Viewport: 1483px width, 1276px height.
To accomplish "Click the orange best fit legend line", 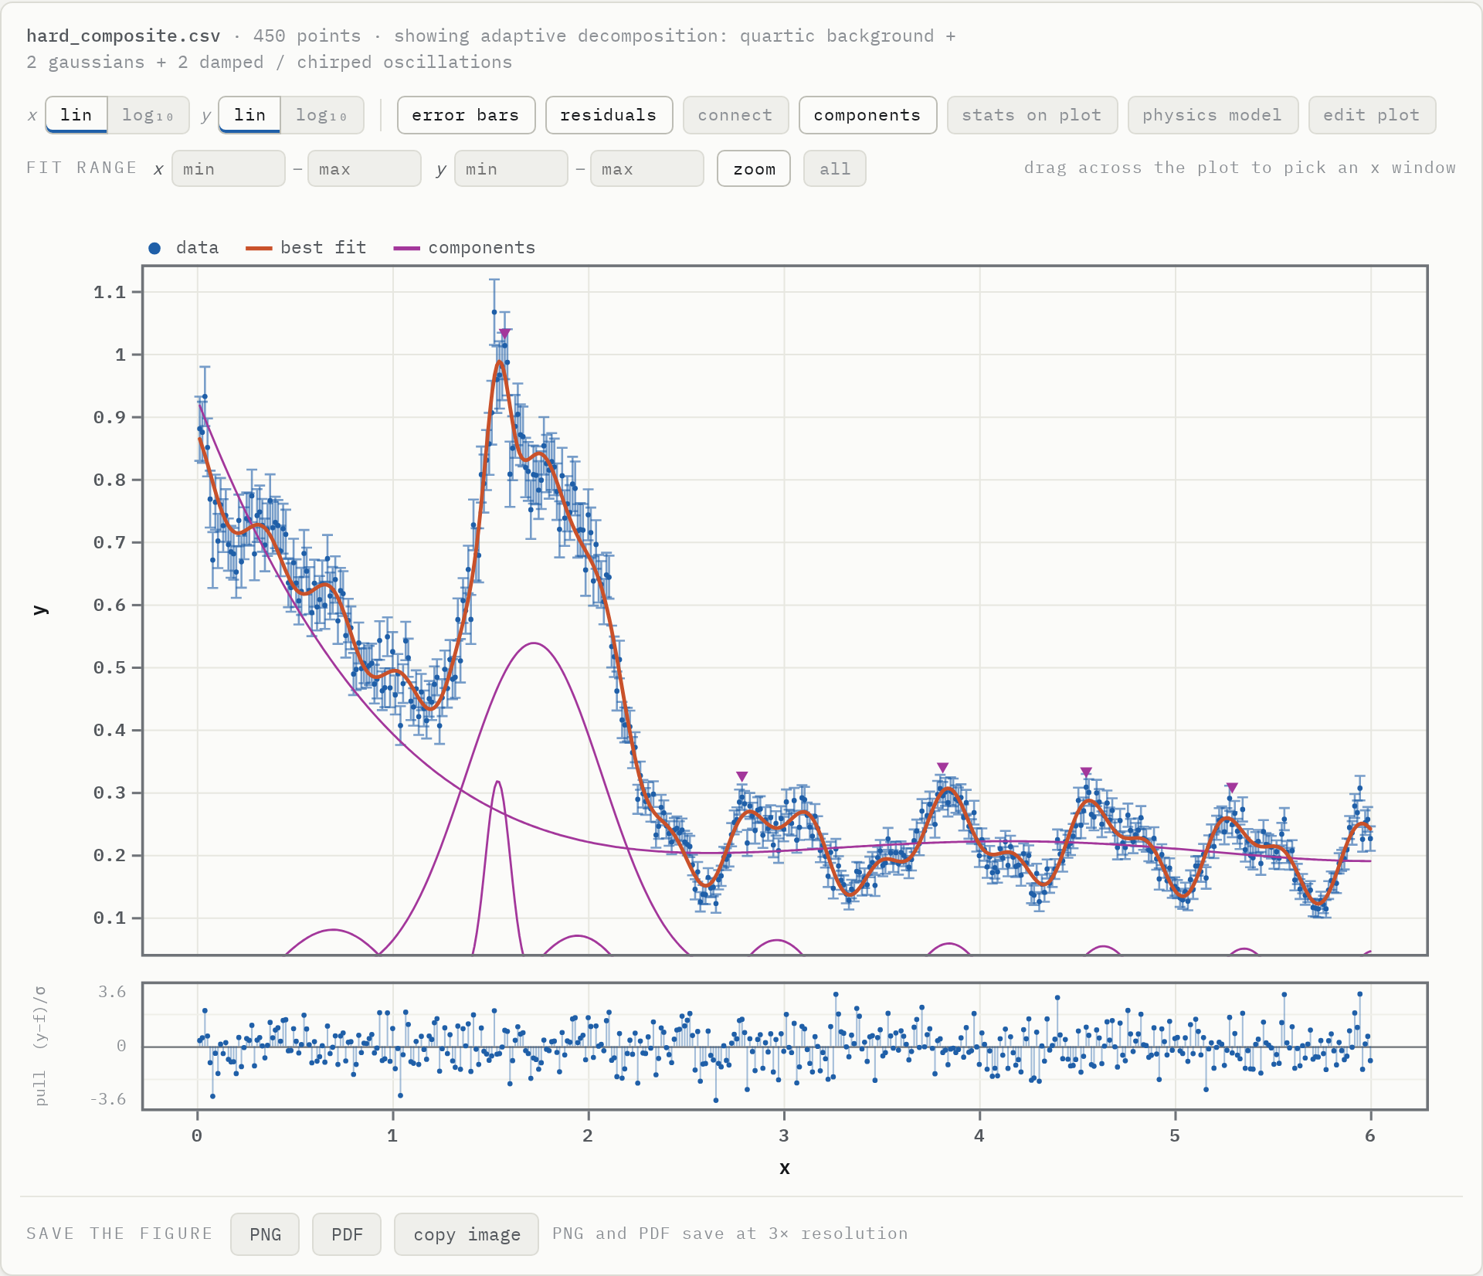I will [x=259, y=248].
